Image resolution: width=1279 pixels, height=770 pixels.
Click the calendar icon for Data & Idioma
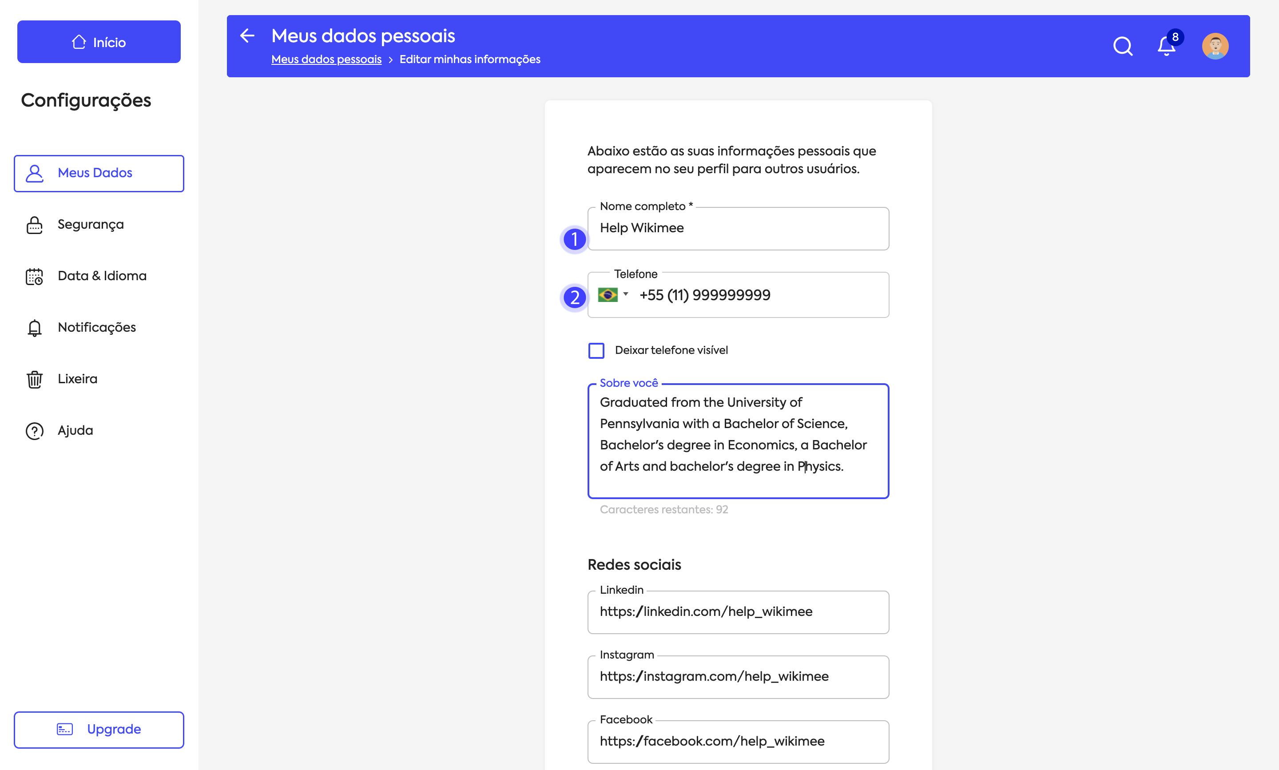[34, 277]
